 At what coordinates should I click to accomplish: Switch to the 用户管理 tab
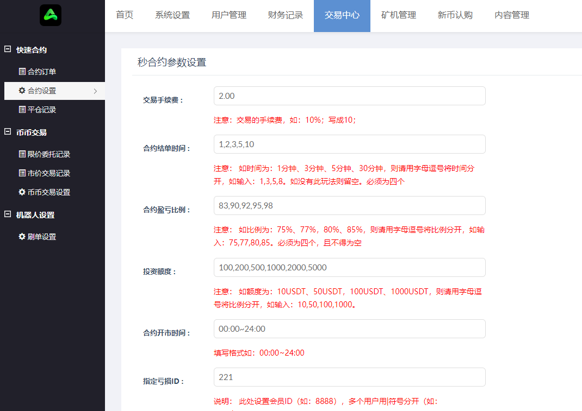(229, 15)
